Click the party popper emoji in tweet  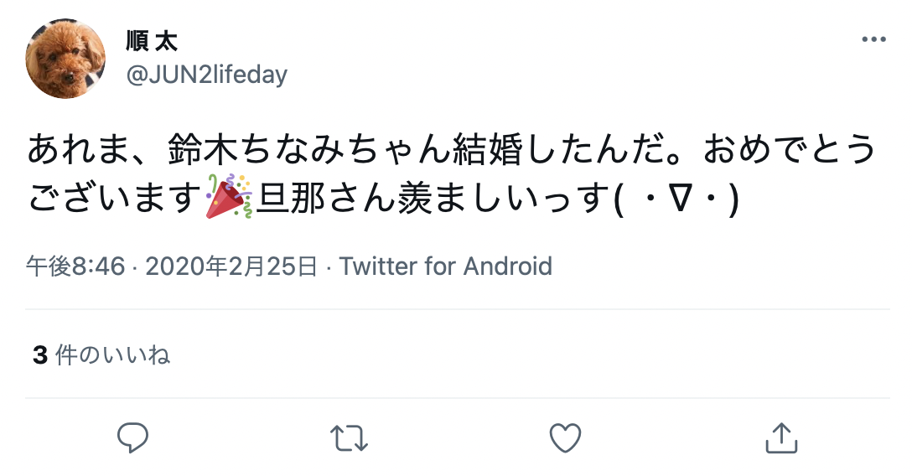tap(229, 196)
